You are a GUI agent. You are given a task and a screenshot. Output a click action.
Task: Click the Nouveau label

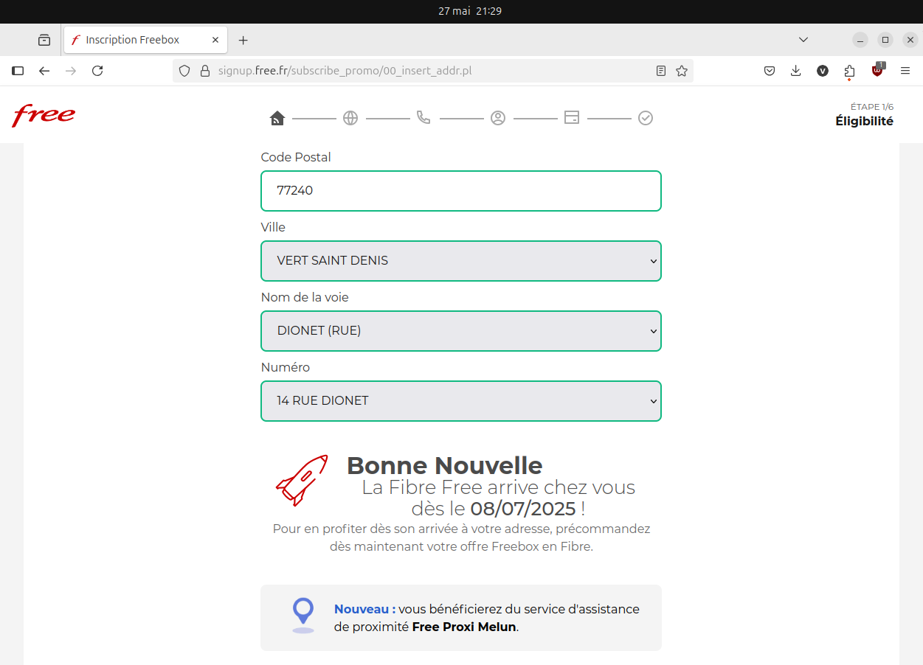point(364,610)
